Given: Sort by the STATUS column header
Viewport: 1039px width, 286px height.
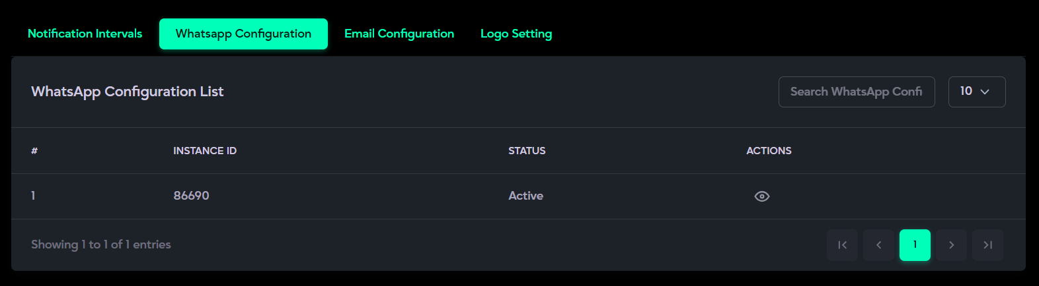Looking at the screenshot, I should pyautogui.click(x=527, y=151).
